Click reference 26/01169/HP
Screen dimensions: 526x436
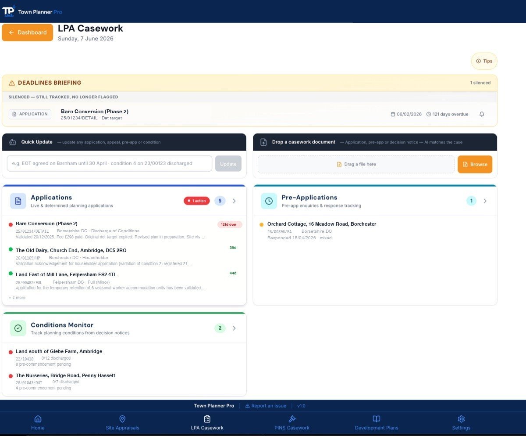pyautogui.click(x=28, y=258)
